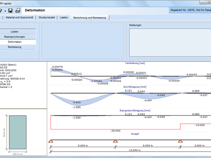Click the floppy disk save icon
This screenshot has height=158, width=211.
click(11, 11)
